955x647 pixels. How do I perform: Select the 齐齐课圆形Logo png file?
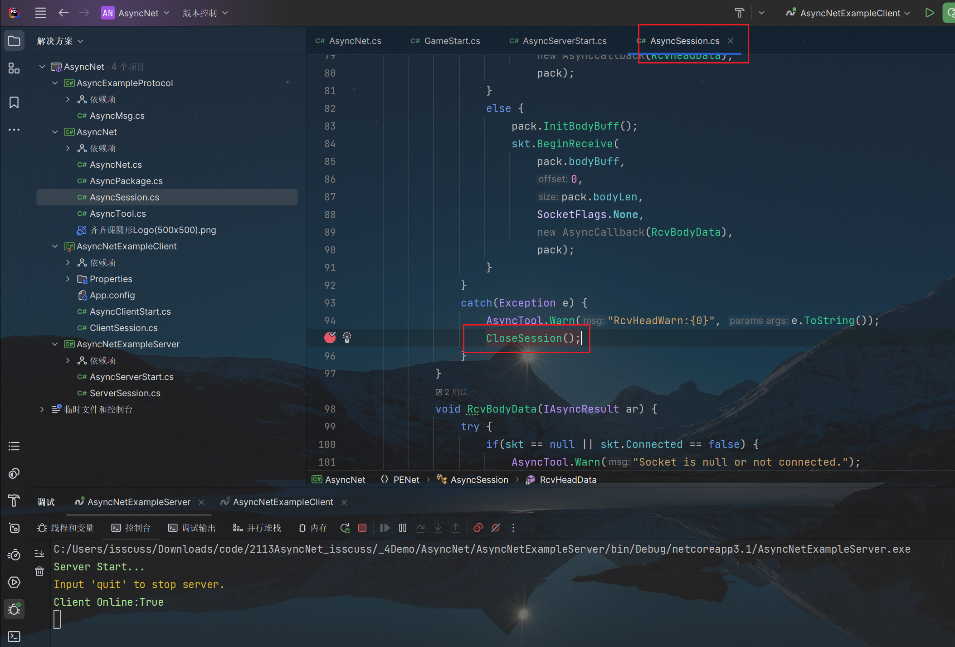(x=153, y=230)
